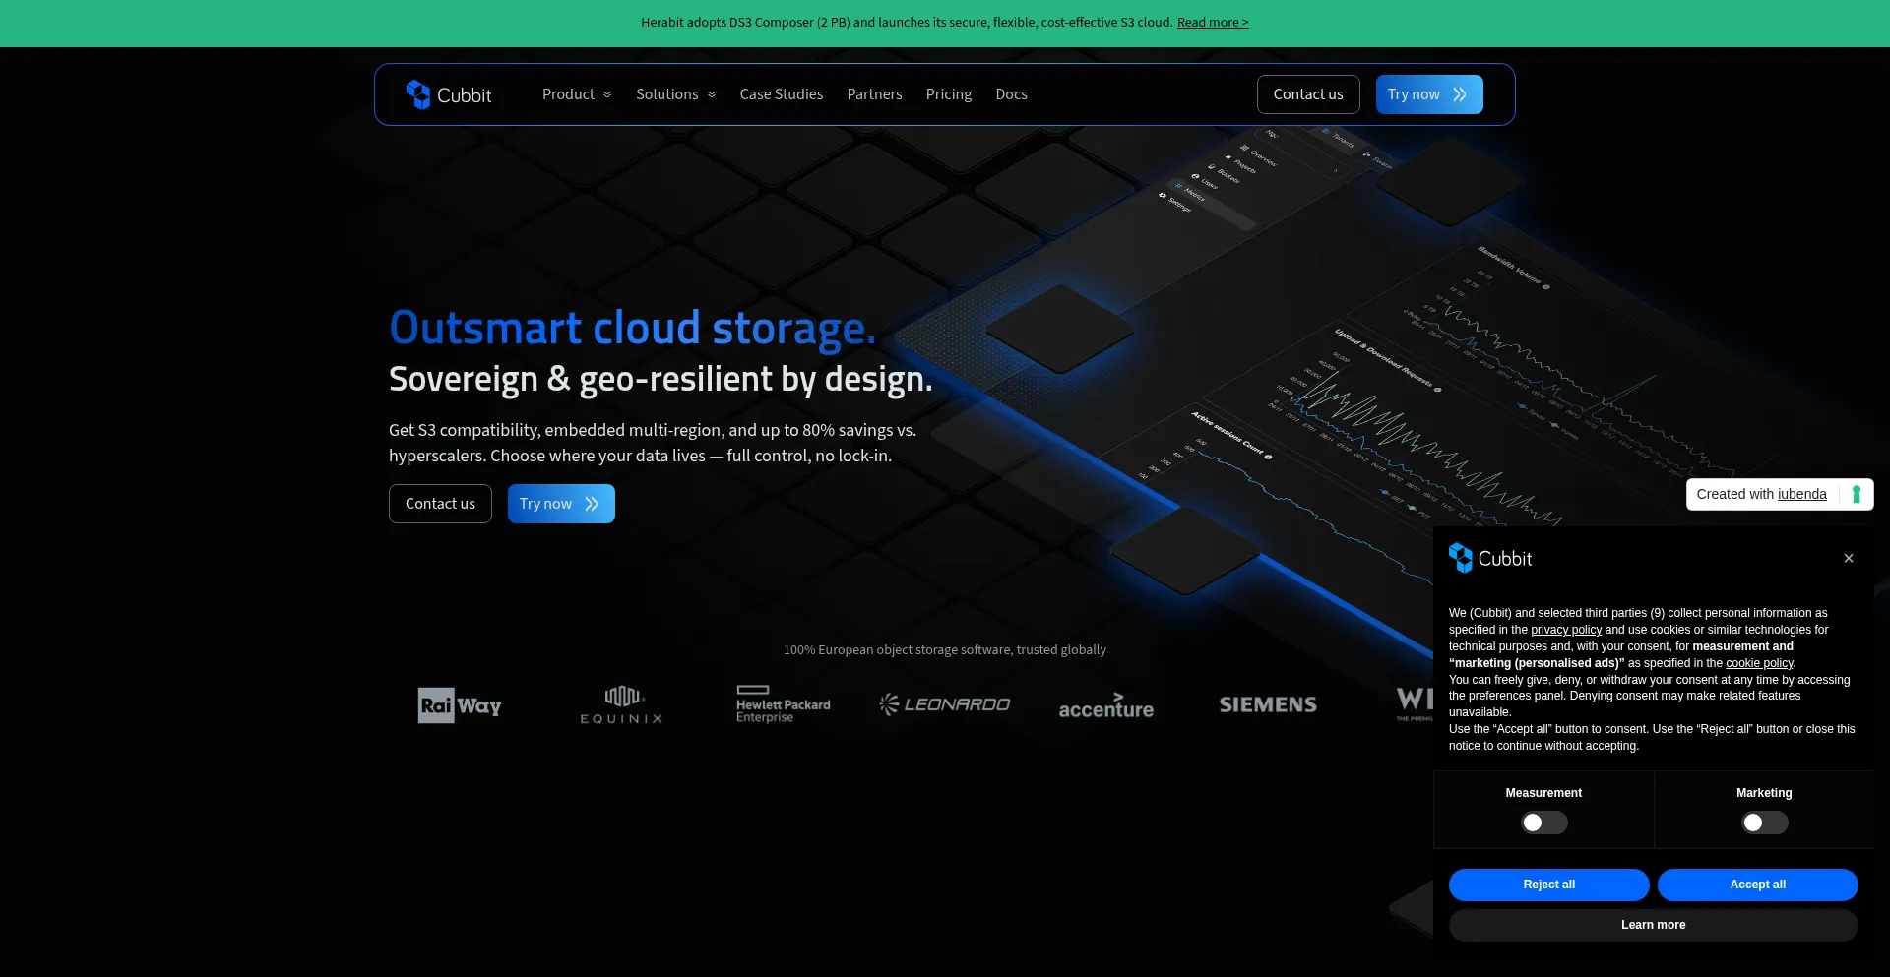Open the Pricing page
Viewport: 1890px width, 977px height.
pyautogui.click(x=949, y=94)
